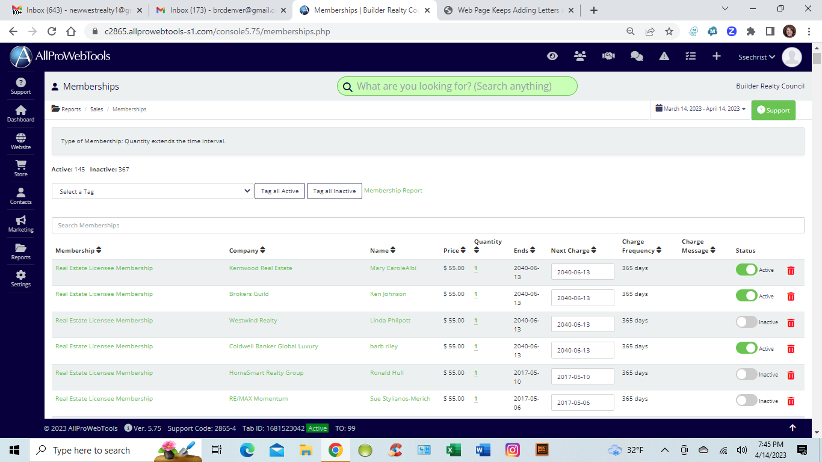822x462 pixels.
Task: Click the green Support button
Action: point(773,110)
